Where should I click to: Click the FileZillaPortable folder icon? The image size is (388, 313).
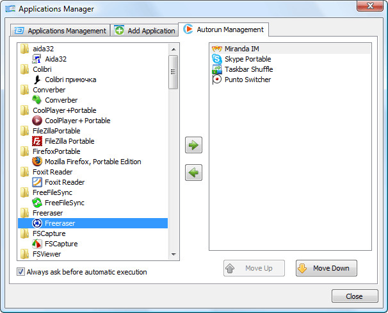point(24,131)
